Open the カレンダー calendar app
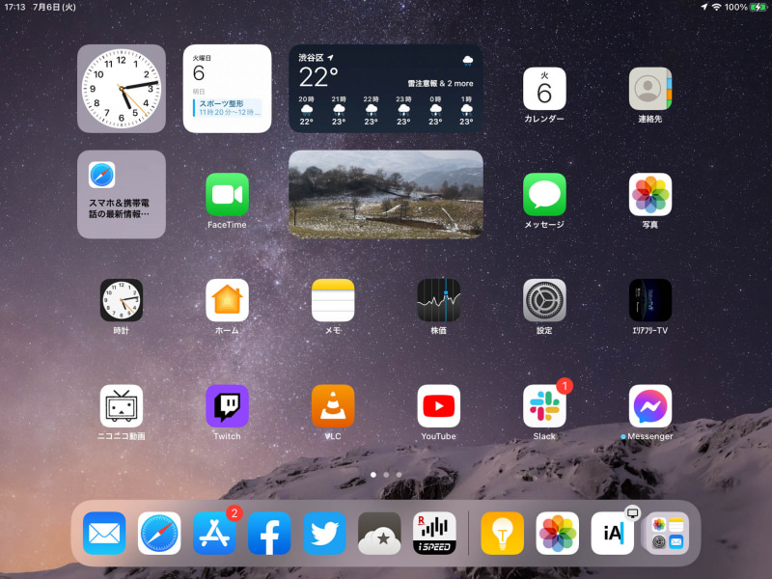 [x=544, y=89]
